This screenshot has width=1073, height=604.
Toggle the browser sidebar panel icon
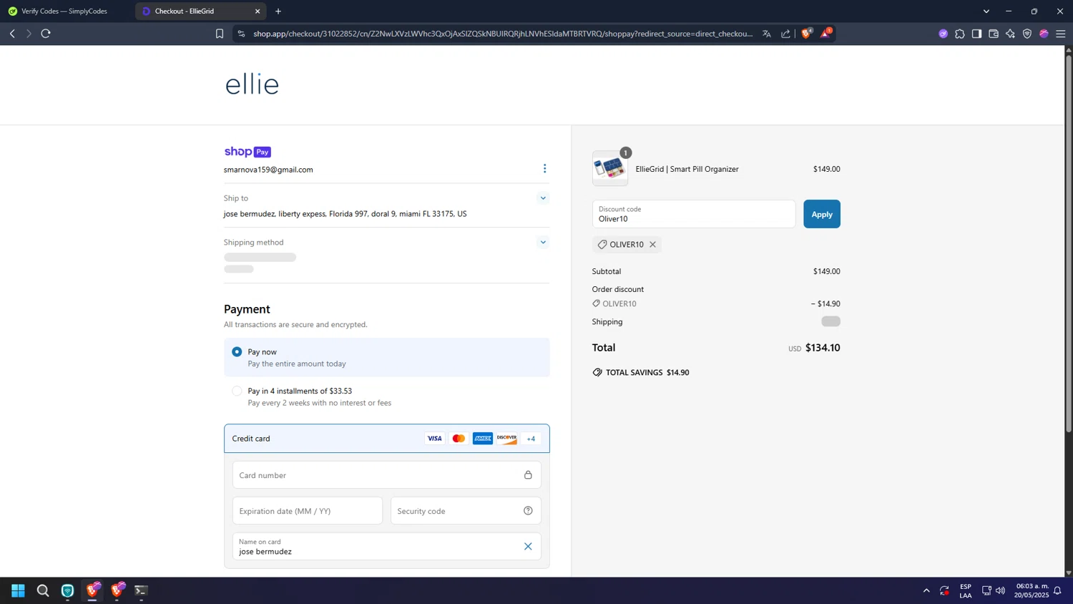[976, 34]
